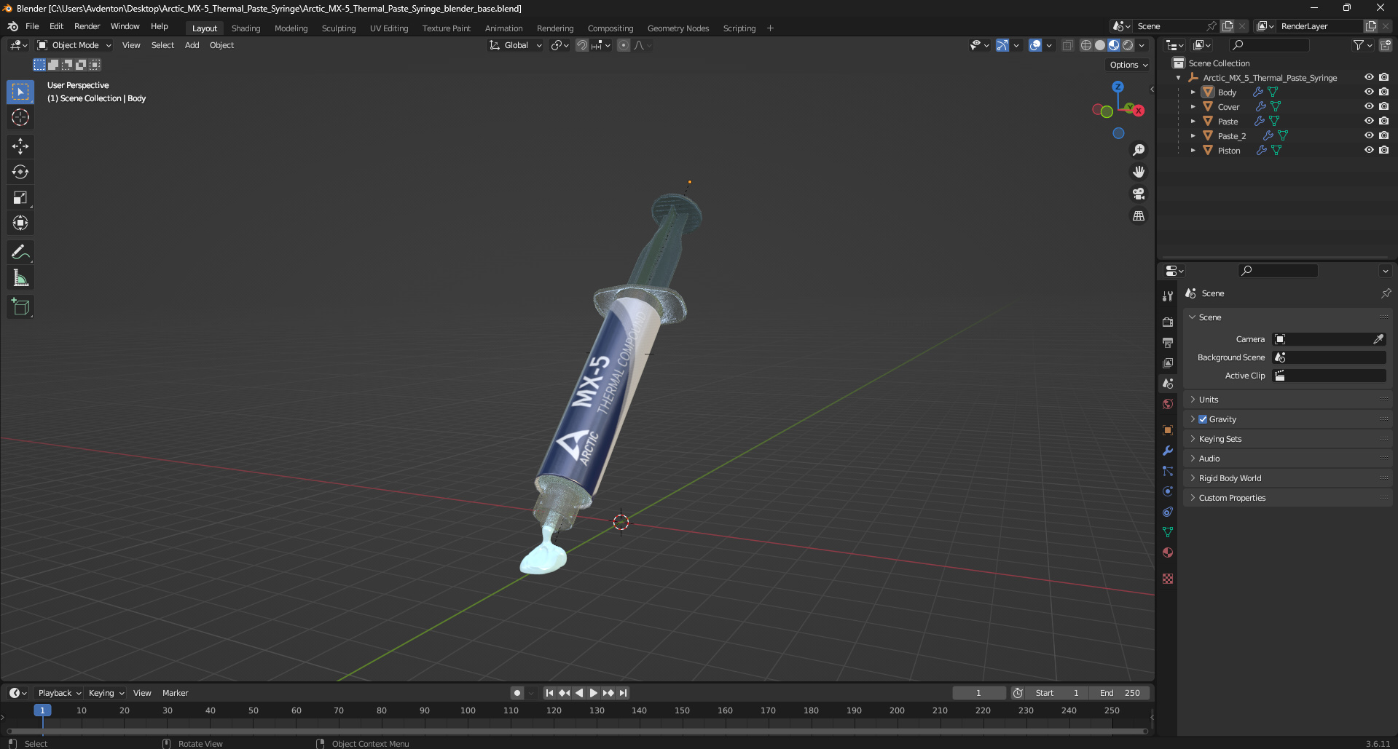This screenshot has height=749, width=1398.
Task: Open the Object Data properties tab
Action: (1168, 532)
